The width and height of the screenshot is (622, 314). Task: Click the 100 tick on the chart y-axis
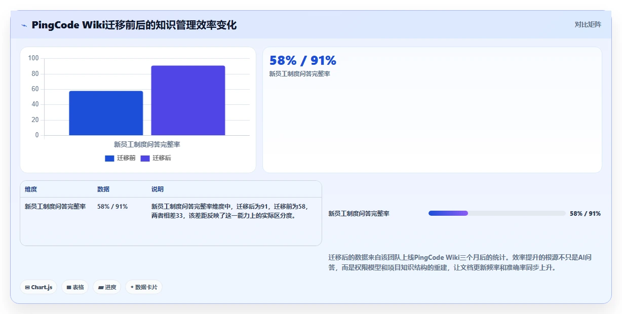pos(33,58)
